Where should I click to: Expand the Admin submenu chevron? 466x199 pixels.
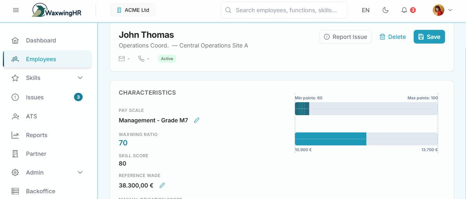pyautogui.click(x=80, y=172)
